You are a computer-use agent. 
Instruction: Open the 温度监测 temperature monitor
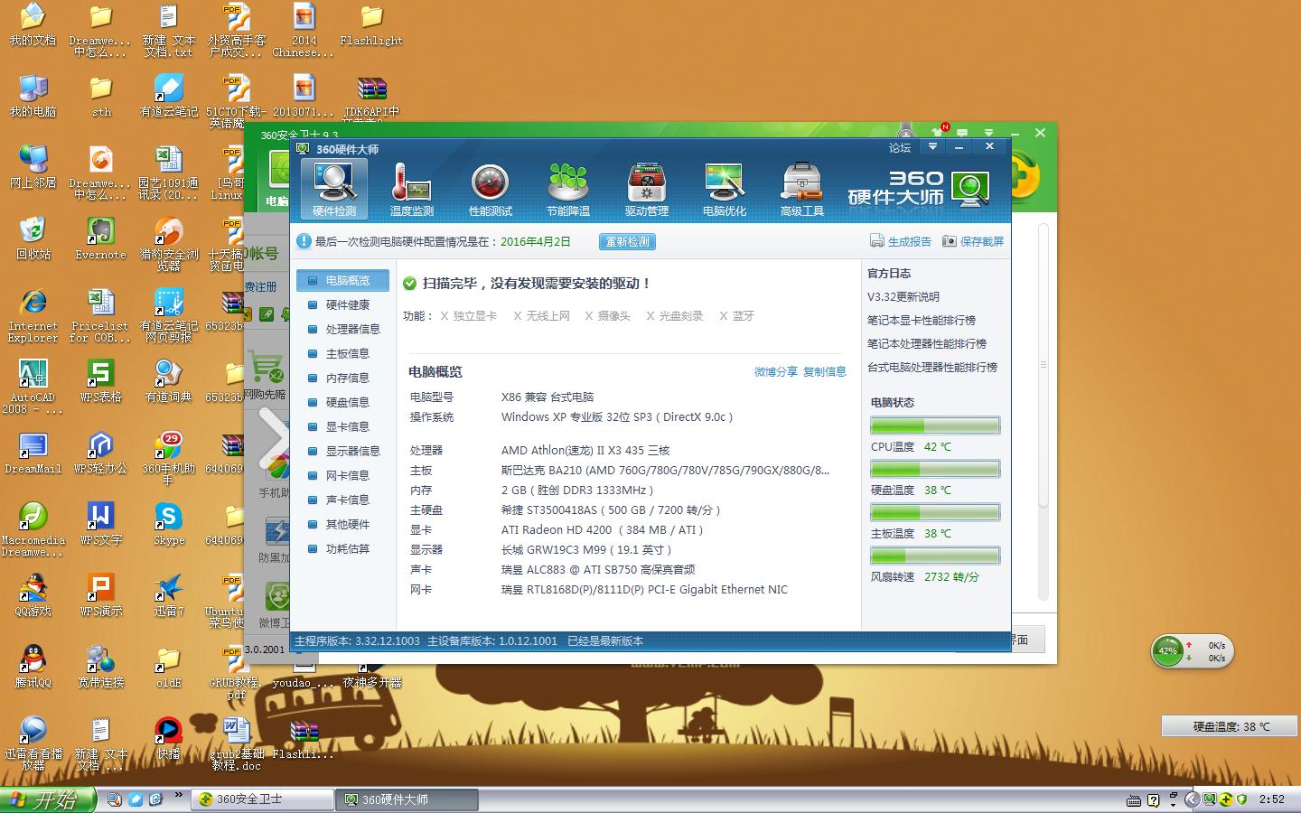point(412,189)
